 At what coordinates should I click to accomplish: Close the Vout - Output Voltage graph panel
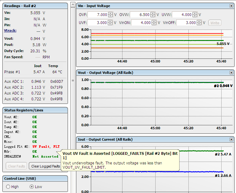tap(231, 73)
